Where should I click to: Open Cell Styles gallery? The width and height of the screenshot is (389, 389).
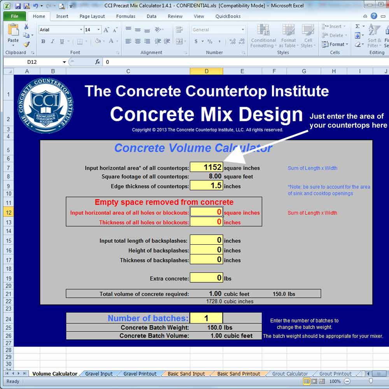(x=308, y=36)
